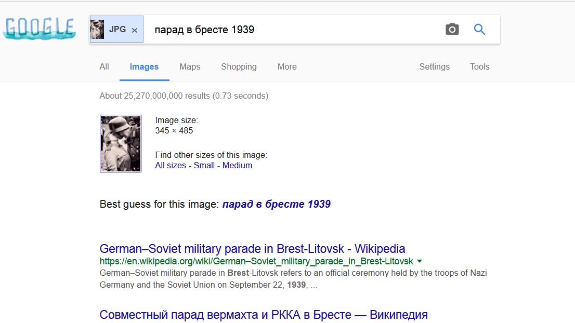
Task: Select the Shopping tab
Action: pos(239,67)
